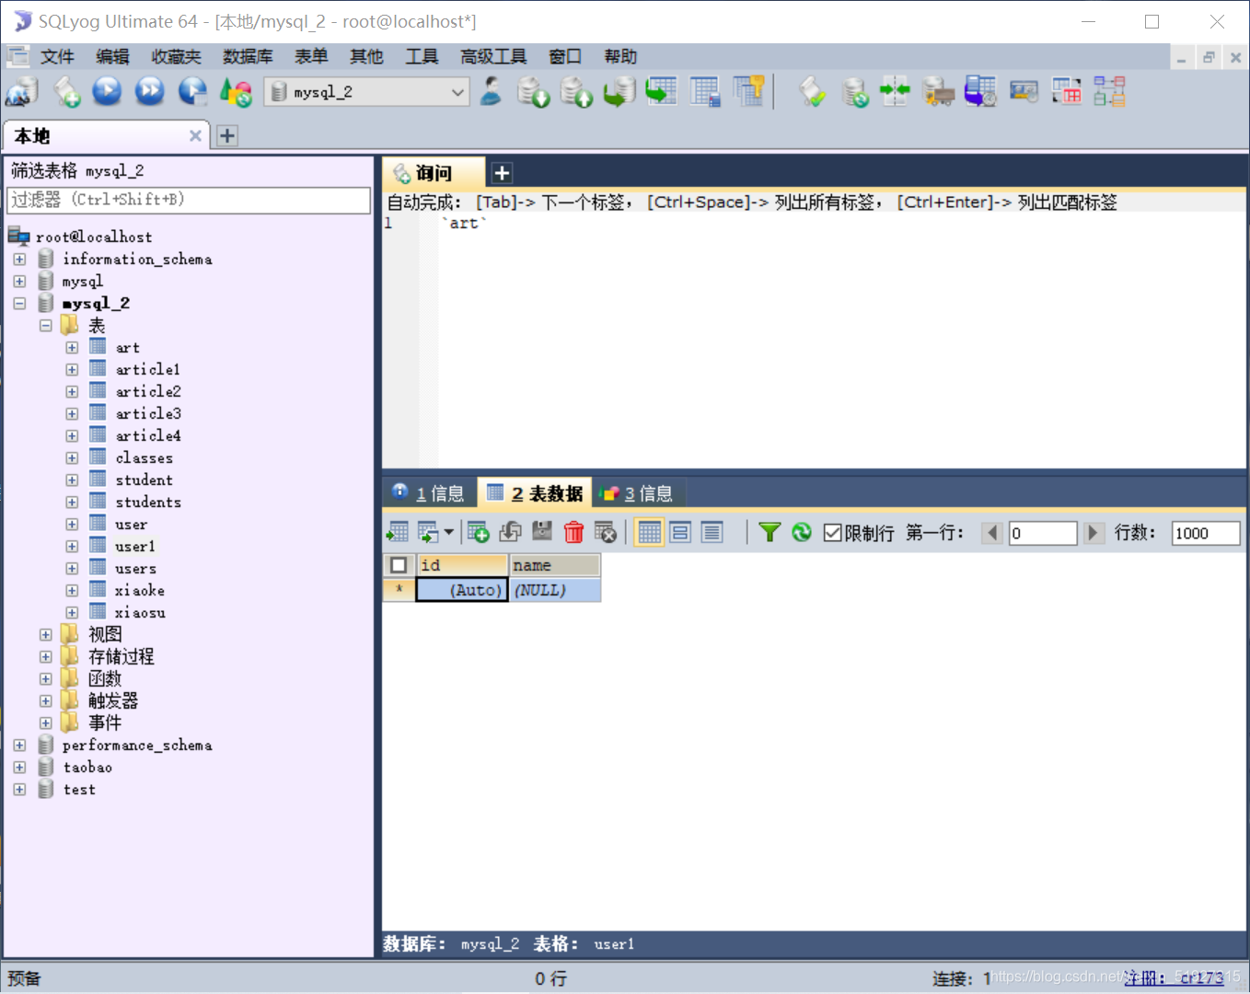This screenshot has width=1250, height=994.
Task: Click the table with key toolbar icon
Action: click(748, 91)
